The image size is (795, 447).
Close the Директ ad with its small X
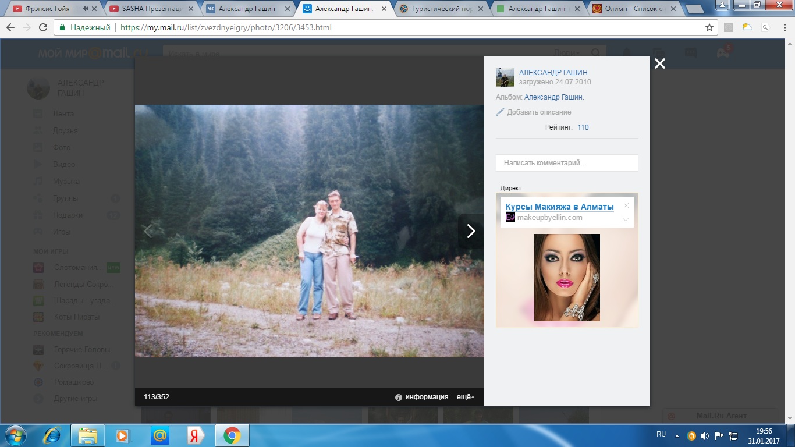pos(626,205)
